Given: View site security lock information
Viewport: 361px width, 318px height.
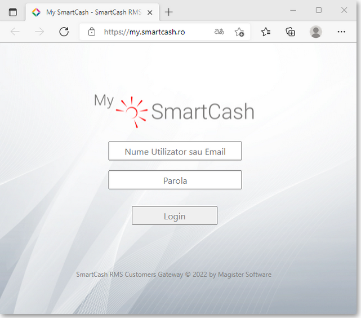Looking at the screenshot, I should (92, 32).
